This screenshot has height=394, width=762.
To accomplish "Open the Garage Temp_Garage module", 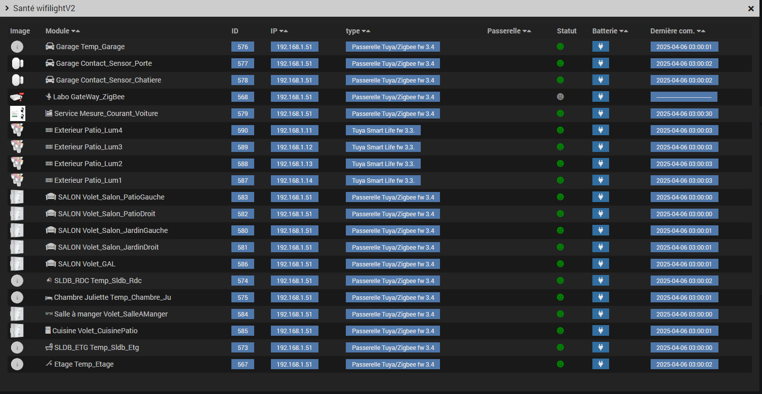I will (90, 47).
